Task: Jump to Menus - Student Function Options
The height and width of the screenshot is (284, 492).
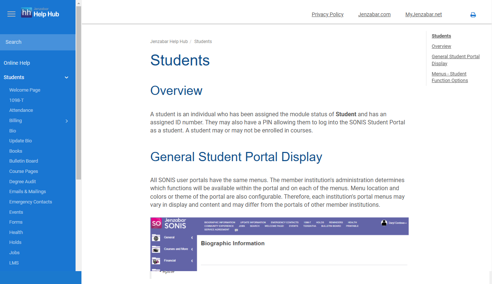Action: [450, 77]
